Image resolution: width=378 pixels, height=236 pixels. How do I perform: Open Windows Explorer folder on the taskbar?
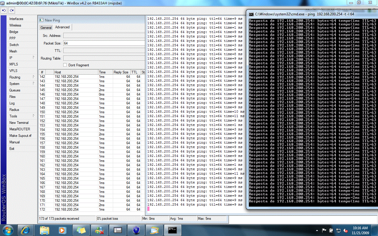click(x=44, y=230)
